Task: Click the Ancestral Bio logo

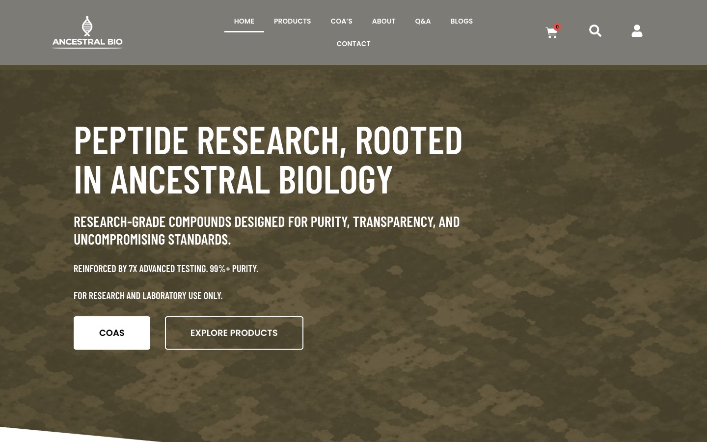Action: pyautogui.click(x=87, y=32)
